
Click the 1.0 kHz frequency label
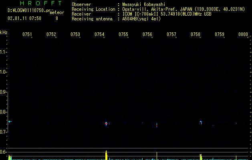3,72
